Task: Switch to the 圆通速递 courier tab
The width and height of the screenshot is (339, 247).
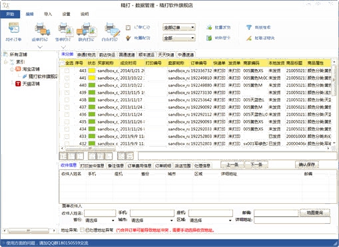Action: pyautogui.click(x=127, y=54)
